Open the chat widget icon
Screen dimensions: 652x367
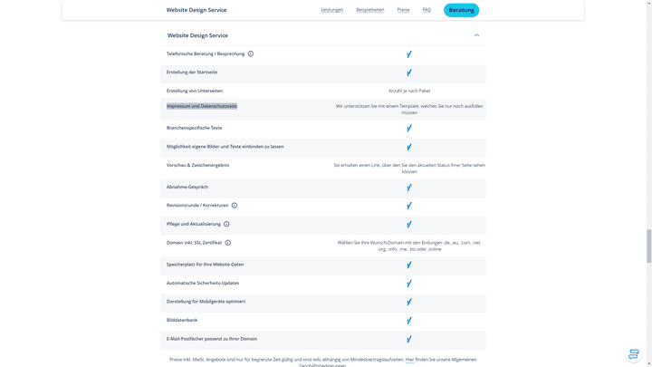pos(634,354)
